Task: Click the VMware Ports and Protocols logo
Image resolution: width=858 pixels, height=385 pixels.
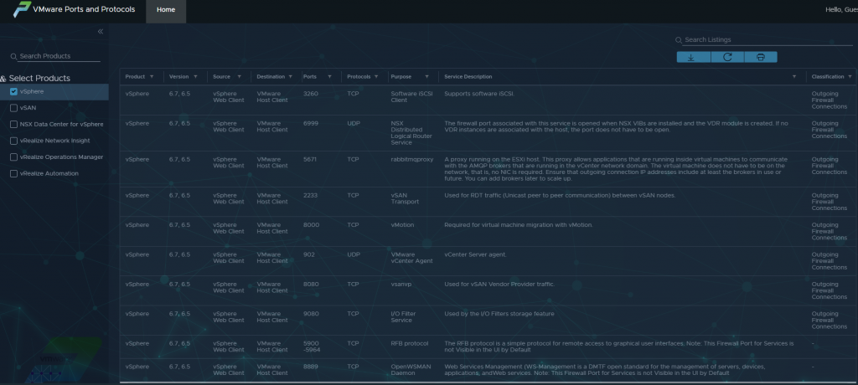Action: click(22, 9)
